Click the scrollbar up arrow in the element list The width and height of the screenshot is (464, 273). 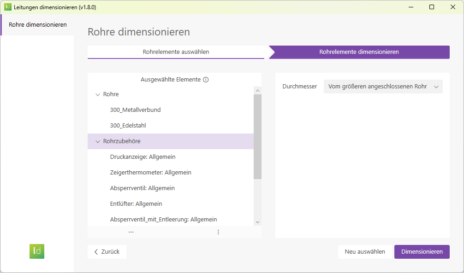[x=257, y=90]
